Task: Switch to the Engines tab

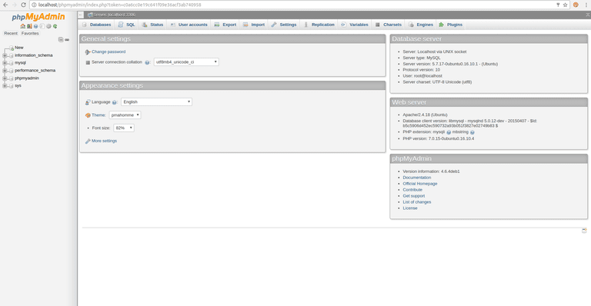Action: [421, 25]
